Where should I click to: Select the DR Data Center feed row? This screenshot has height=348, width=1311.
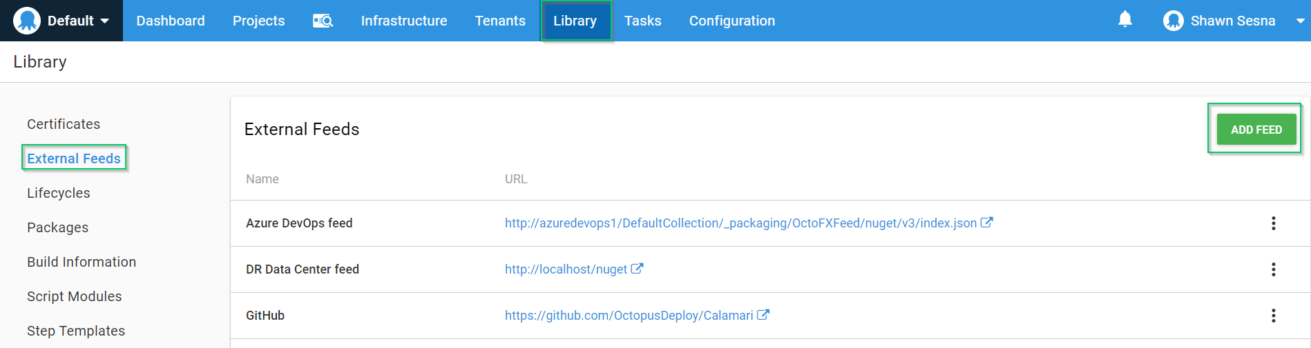pyautogui.click(x=303, y=269)
